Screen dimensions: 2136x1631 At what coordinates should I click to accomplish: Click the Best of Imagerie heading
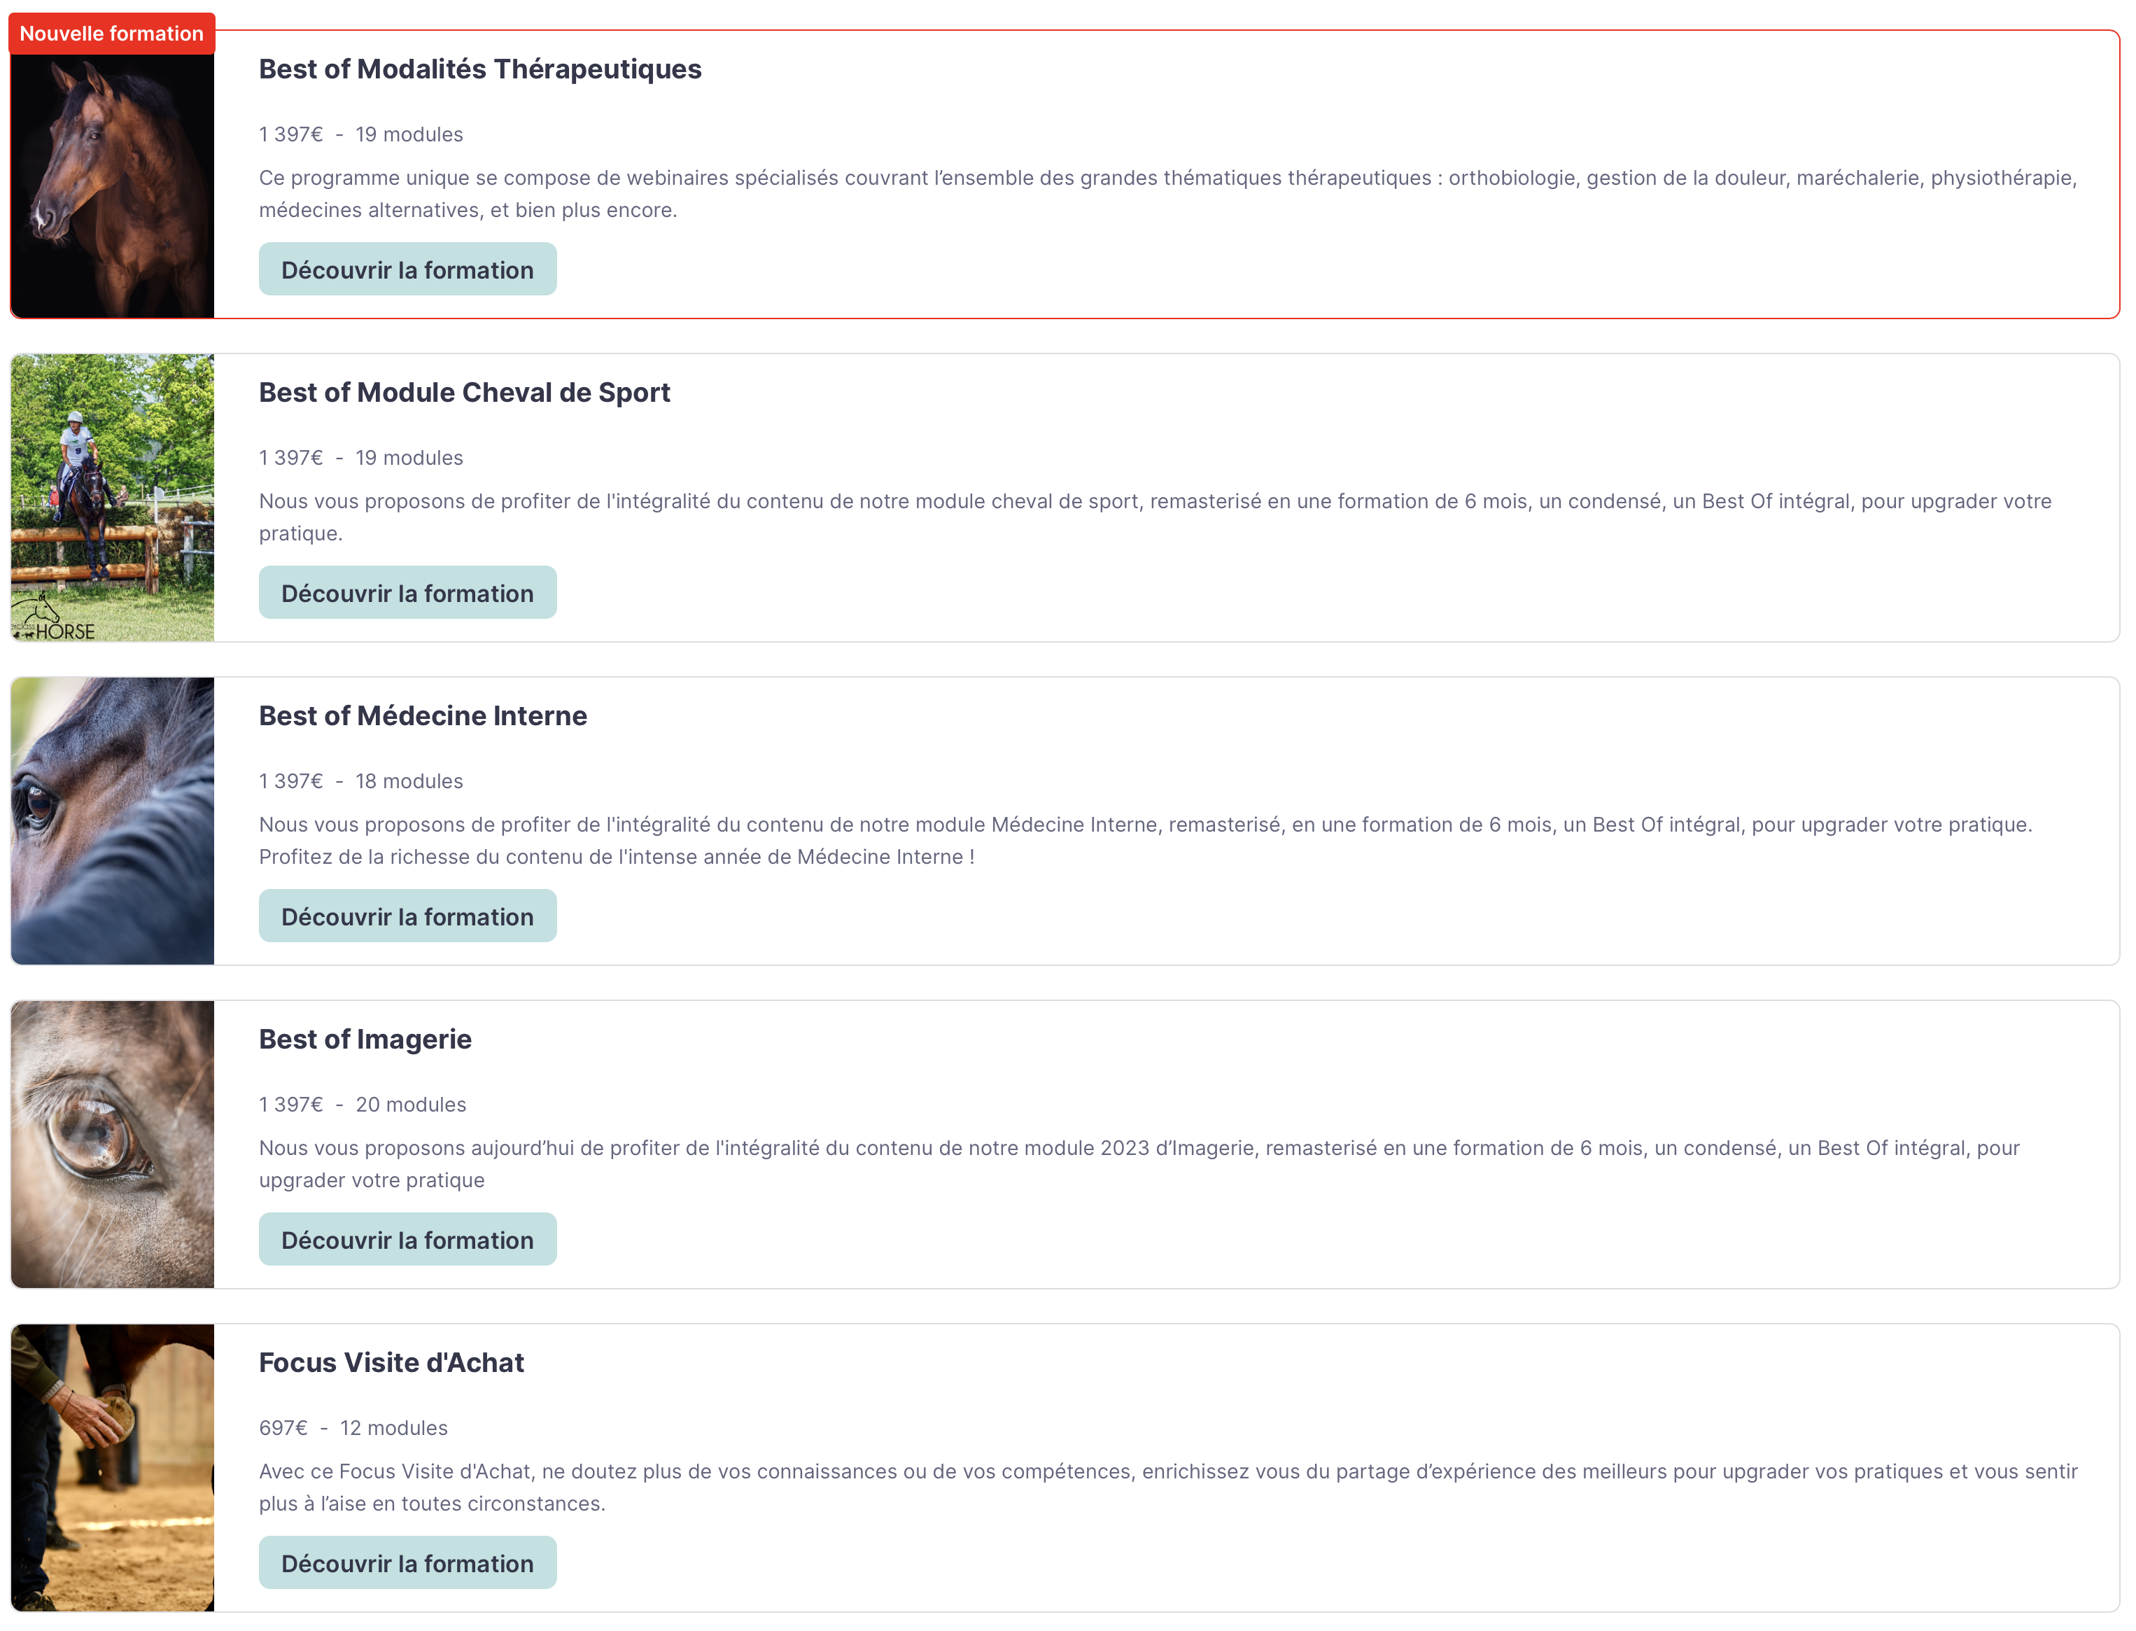365,1039
